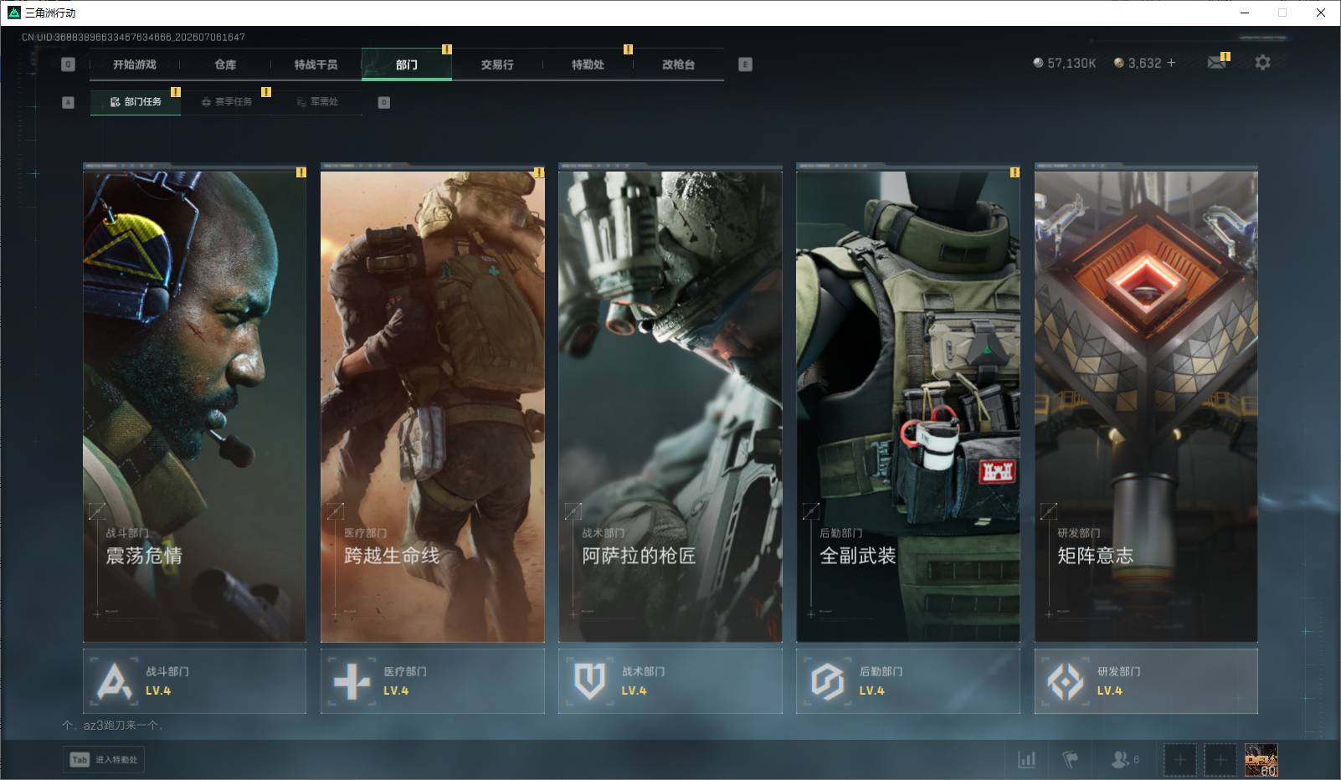The image size is (1341, 780).
Task: Select the 赛季任务 sub-tab
Action: point(226,102)
